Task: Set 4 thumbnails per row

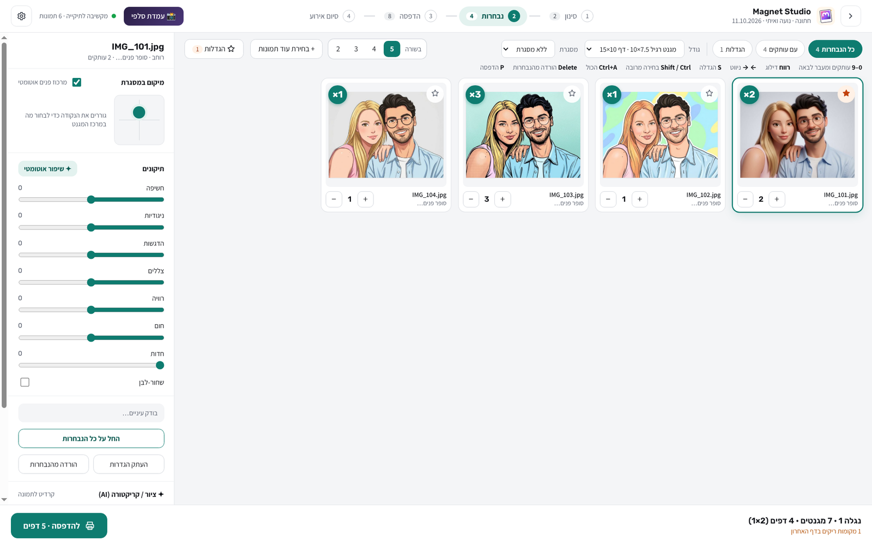Action: 374,49
